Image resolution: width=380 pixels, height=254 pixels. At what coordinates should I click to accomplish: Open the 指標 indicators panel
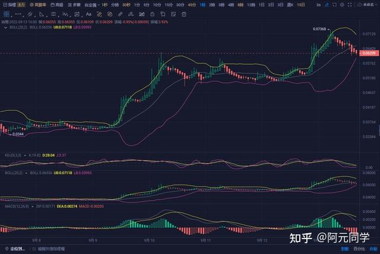(x=9, y=5)
